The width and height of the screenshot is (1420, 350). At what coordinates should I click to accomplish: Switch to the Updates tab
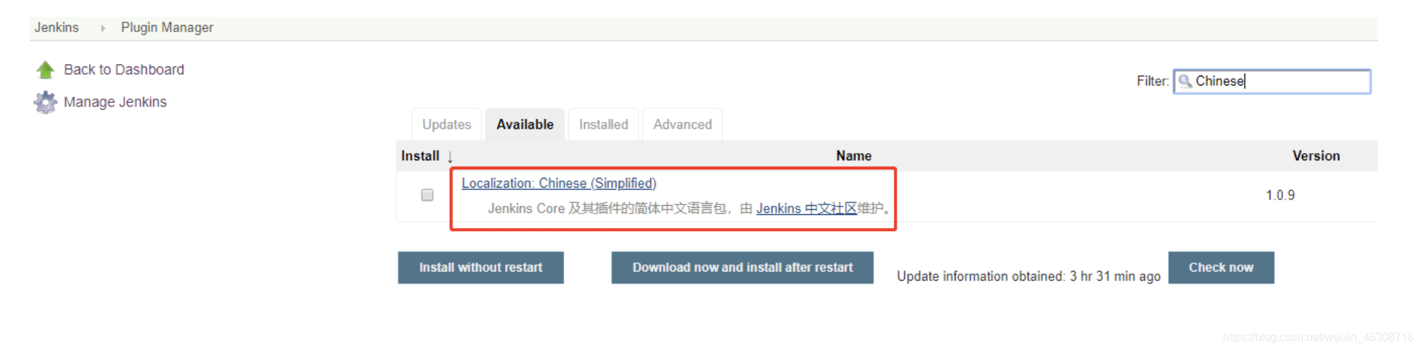[447, 125]
